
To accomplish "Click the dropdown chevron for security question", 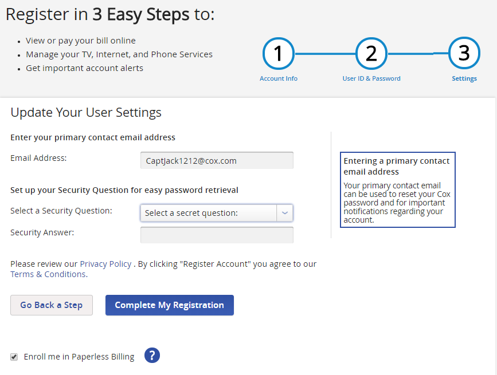I will [285, 213].
